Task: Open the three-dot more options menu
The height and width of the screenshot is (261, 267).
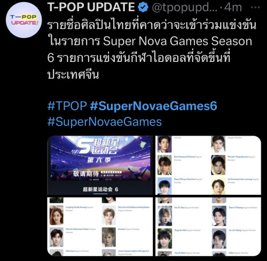Action: click(x=255, y=7)
